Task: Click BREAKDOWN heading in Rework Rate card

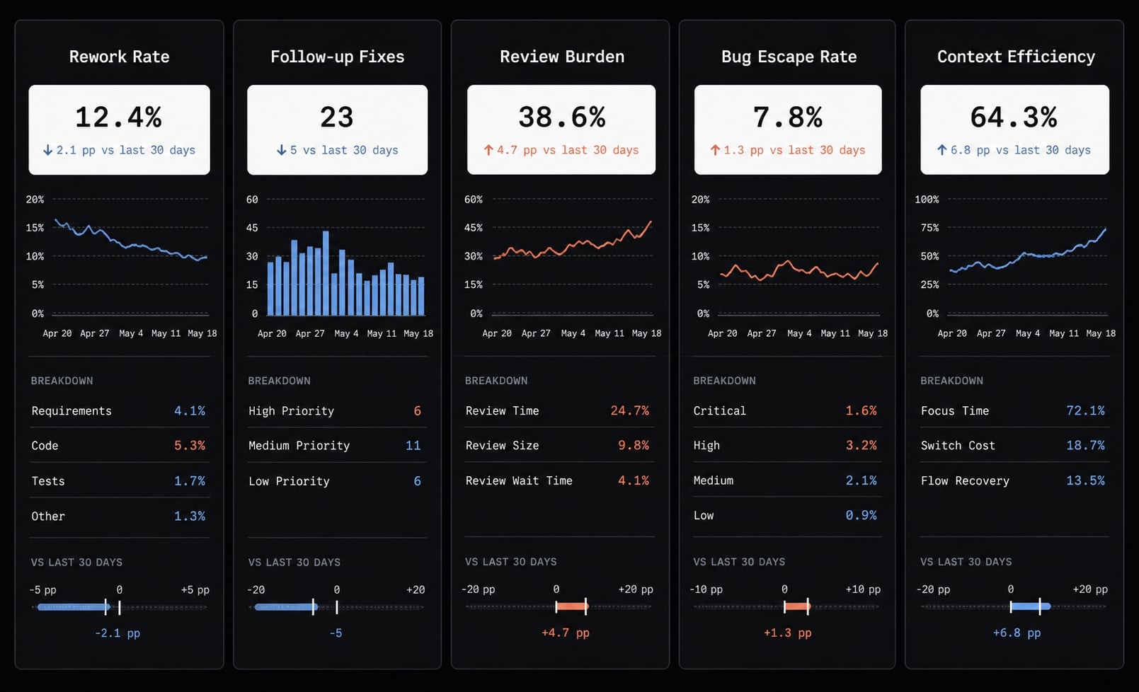Action: click(62, 381)
